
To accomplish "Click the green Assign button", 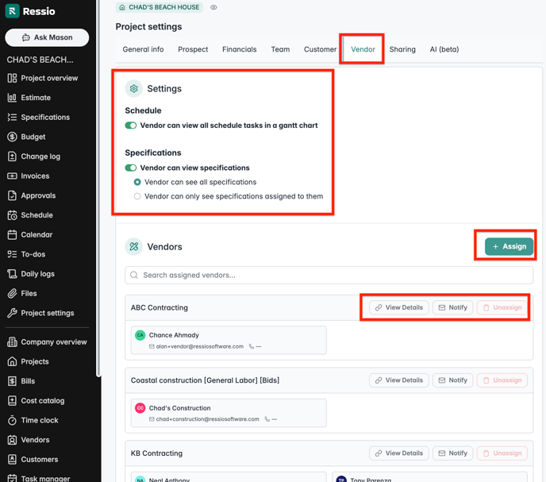I will point(509,246).
